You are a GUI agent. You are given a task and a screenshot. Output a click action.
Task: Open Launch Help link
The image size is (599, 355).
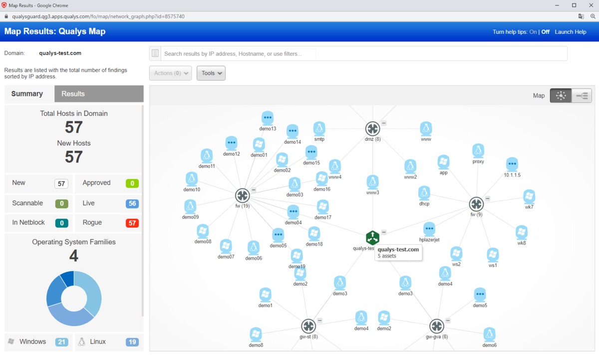pyautogui.click(x=571, y=32)
